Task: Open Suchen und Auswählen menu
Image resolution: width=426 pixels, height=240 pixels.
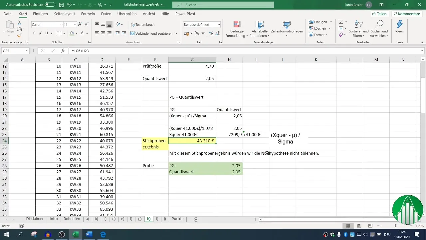Action: point(379,29)
